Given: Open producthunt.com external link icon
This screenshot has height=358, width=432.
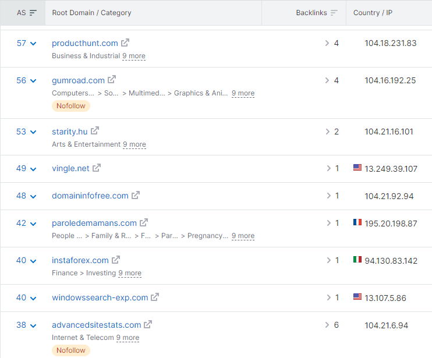Looking at the screenshot, I should 125,42.
